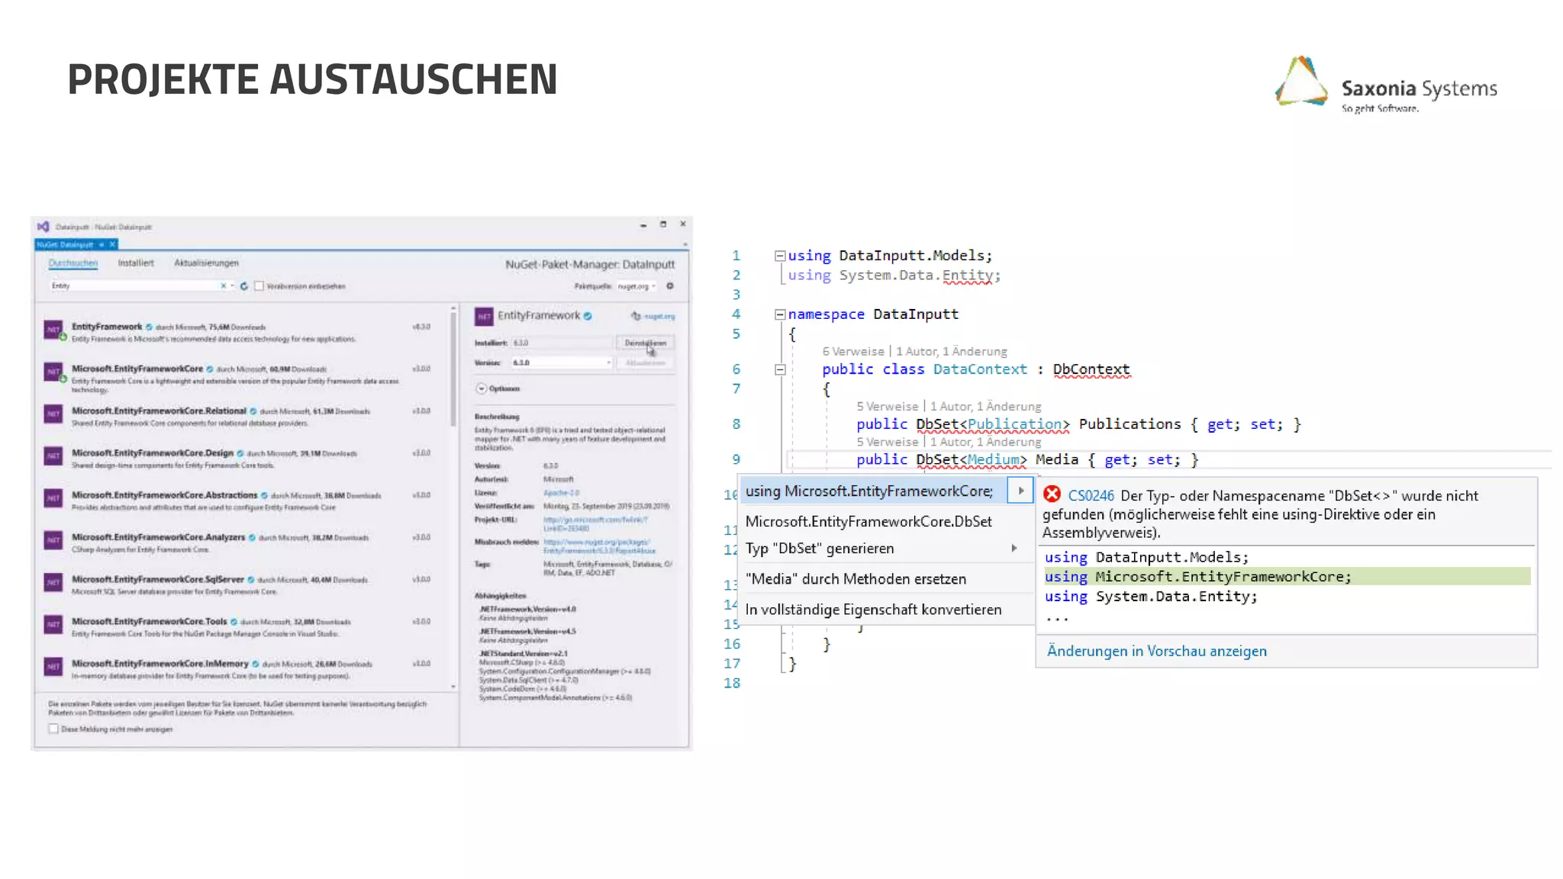Click the refresh icon next to the search box
Viewport: 1563px width, 879px height.
pyautogui.click(x=244, y=286)
